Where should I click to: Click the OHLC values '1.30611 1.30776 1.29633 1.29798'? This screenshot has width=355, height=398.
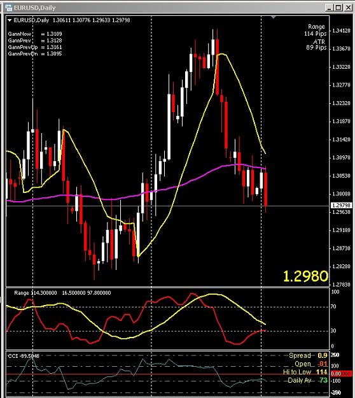pyautogui.click(x=91, y=20)
